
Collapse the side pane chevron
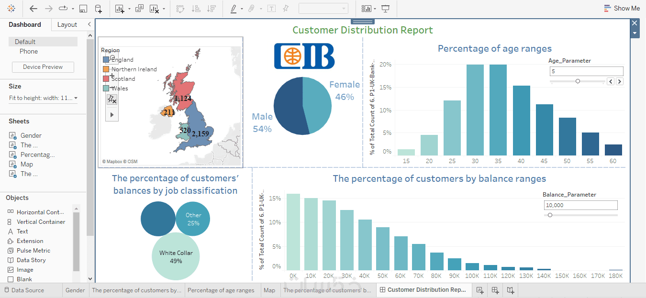point(89,24)
